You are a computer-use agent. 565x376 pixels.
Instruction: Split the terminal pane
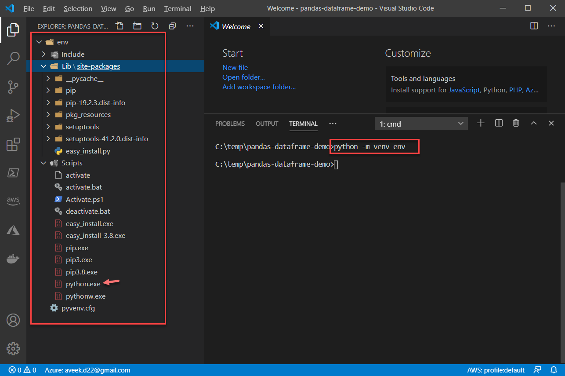point(498,123)
